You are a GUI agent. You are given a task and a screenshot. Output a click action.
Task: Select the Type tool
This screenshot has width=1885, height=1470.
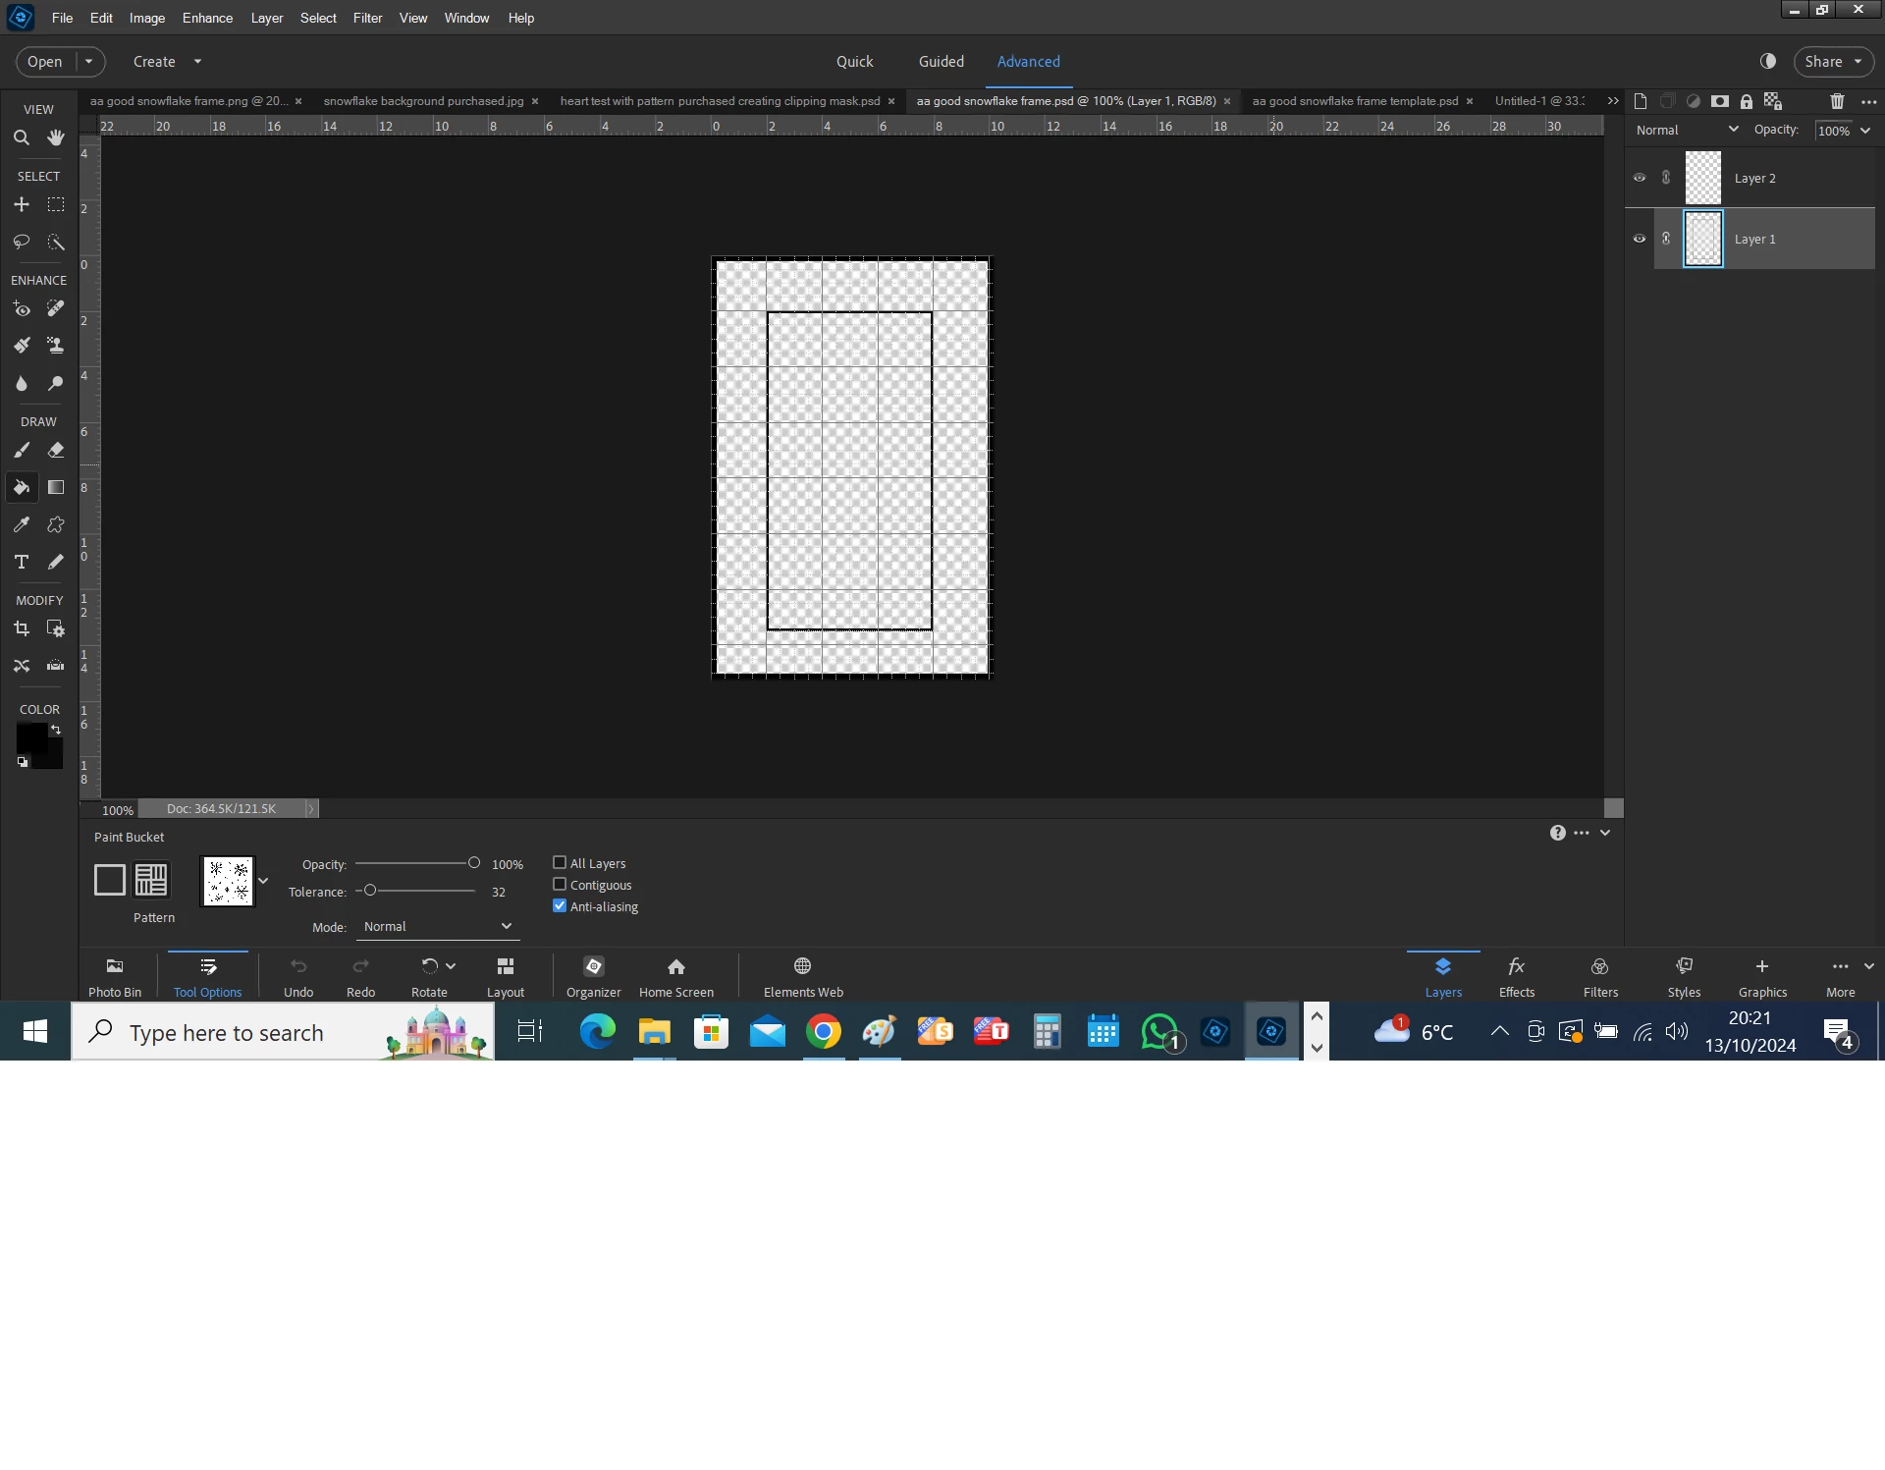(22, 562)
